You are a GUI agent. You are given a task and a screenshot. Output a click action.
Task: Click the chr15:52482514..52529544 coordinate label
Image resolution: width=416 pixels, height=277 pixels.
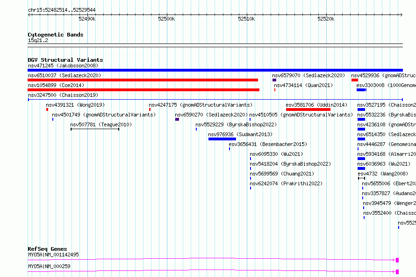click(x=62, y=10)
